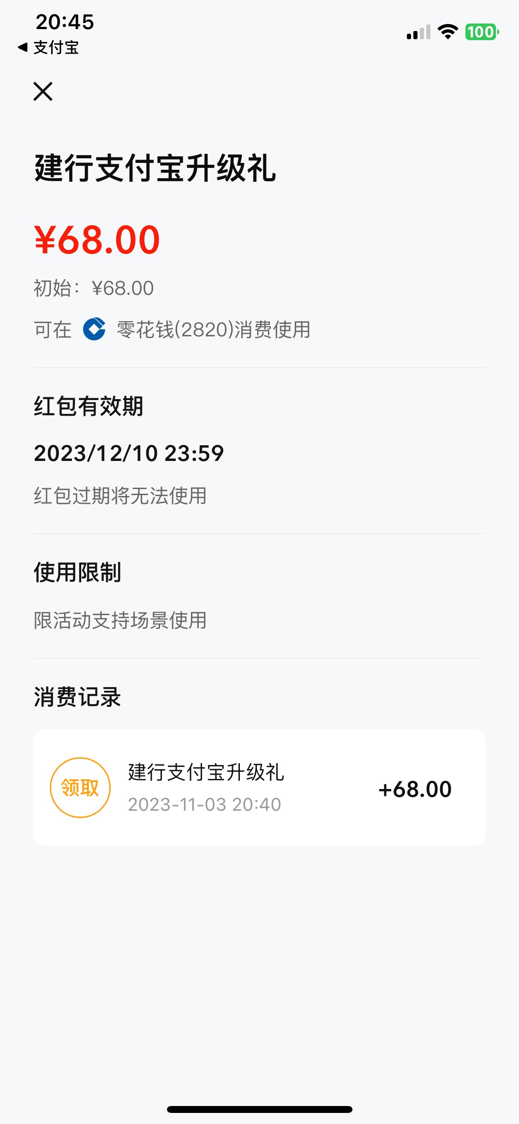Tap the 限活动支持场景使用 restriction text
Screen dimensions: 519x1124
point(120,621)
